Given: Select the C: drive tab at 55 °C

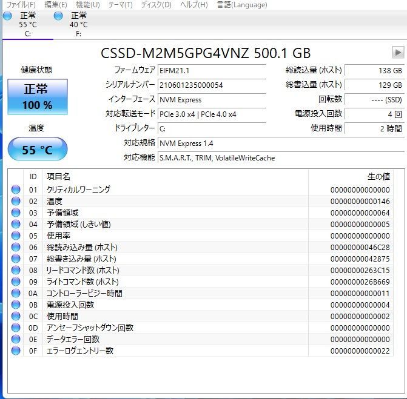Looking at the screenshot, I should click(27, 25).
